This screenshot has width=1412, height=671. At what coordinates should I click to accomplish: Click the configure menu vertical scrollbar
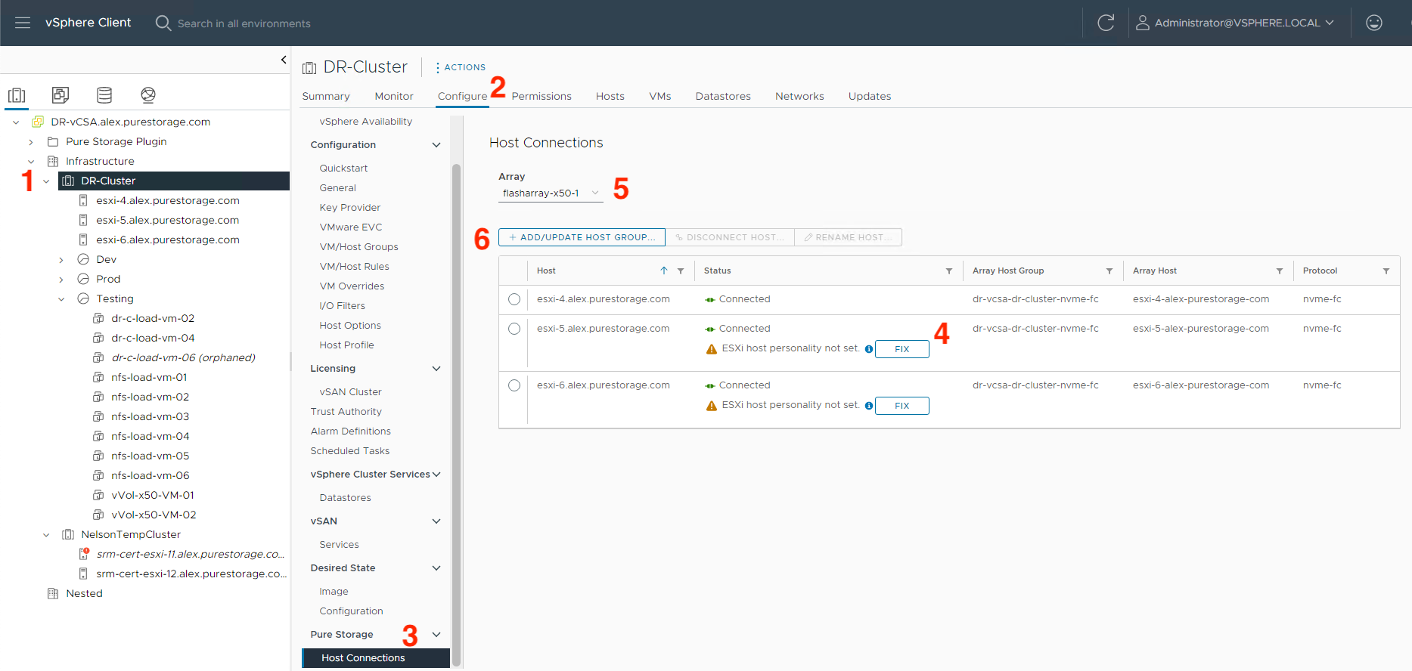456,416
